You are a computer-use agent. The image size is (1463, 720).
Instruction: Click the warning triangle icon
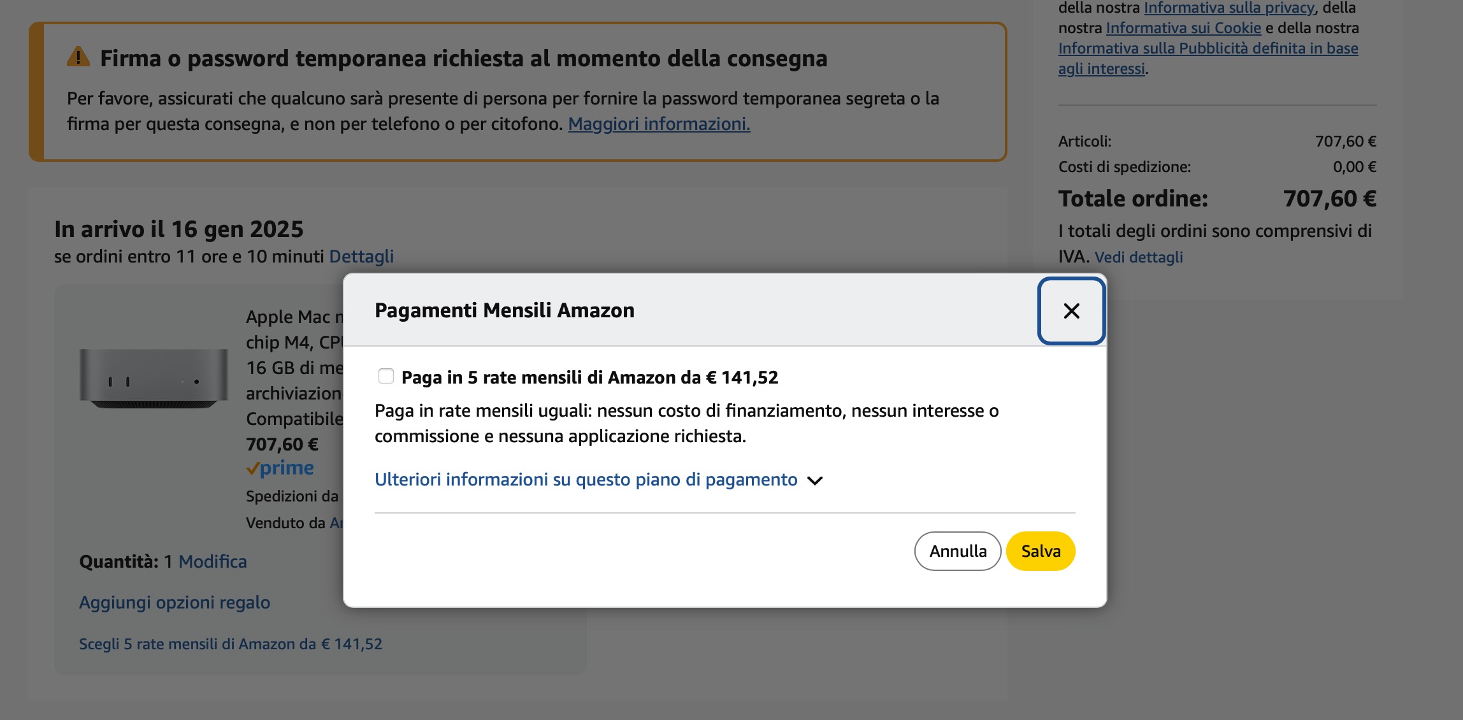click(x=78, y=57)
